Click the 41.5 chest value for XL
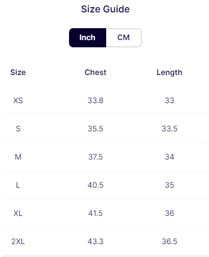The width and height of the screenshot is (209, 257). (95, 214)
